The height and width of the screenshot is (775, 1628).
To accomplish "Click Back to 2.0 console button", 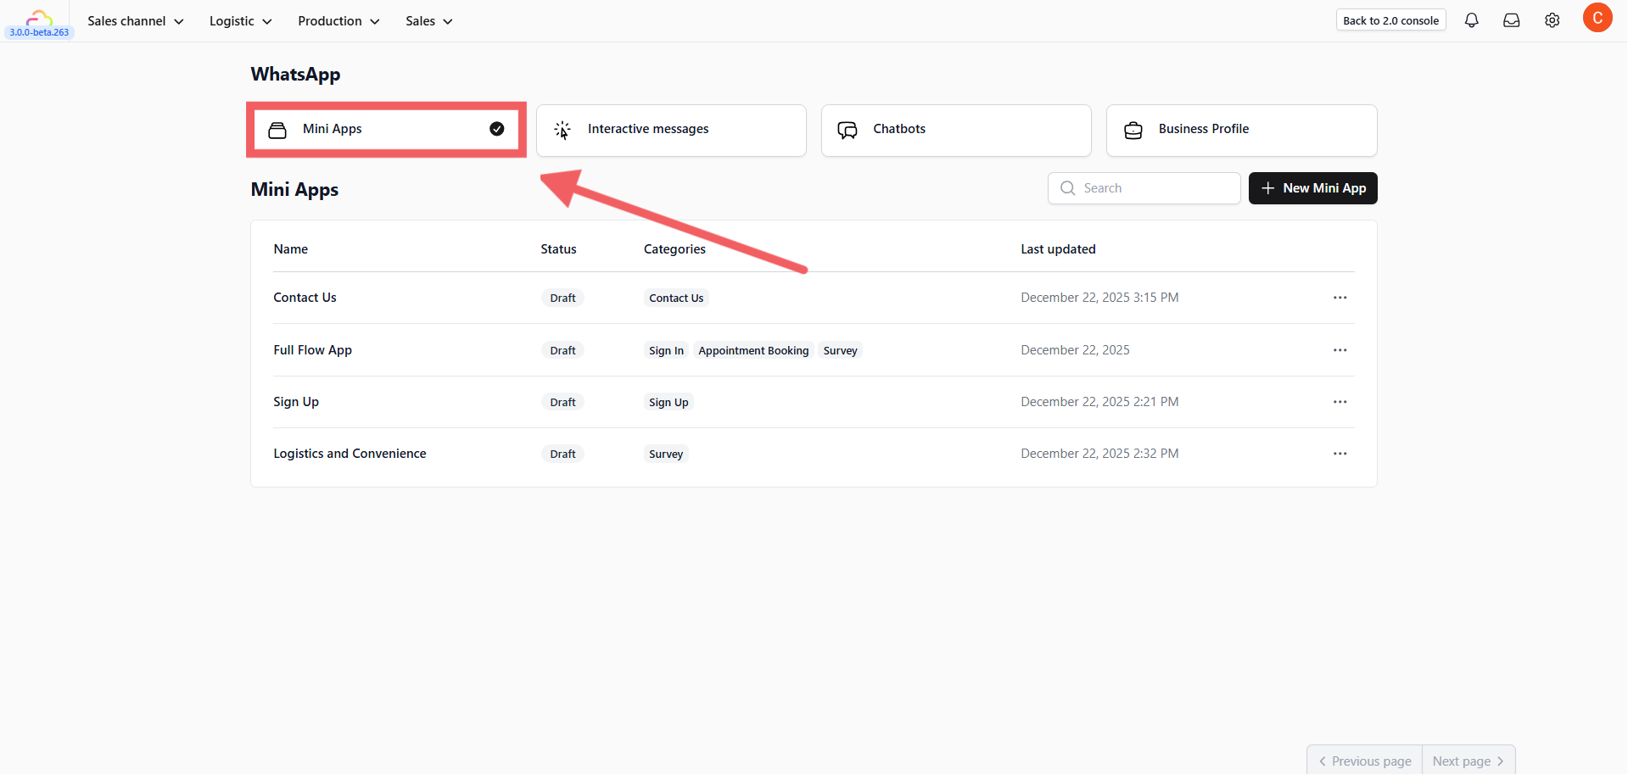I will tap(1390, 20).
